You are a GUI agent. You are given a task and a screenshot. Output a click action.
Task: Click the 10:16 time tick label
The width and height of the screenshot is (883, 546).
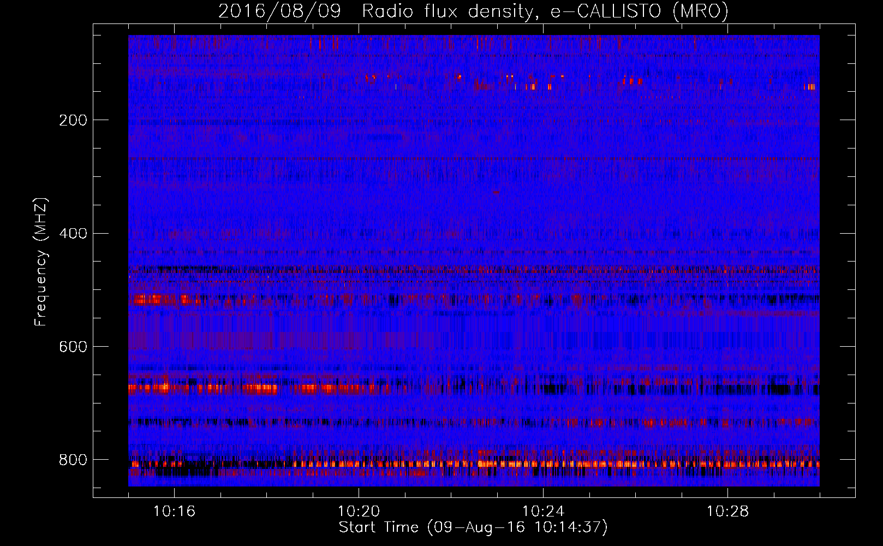coord(174,512)
